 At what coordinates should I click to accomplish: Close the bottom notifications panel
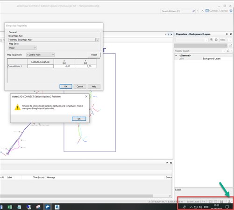click(171, 163)
